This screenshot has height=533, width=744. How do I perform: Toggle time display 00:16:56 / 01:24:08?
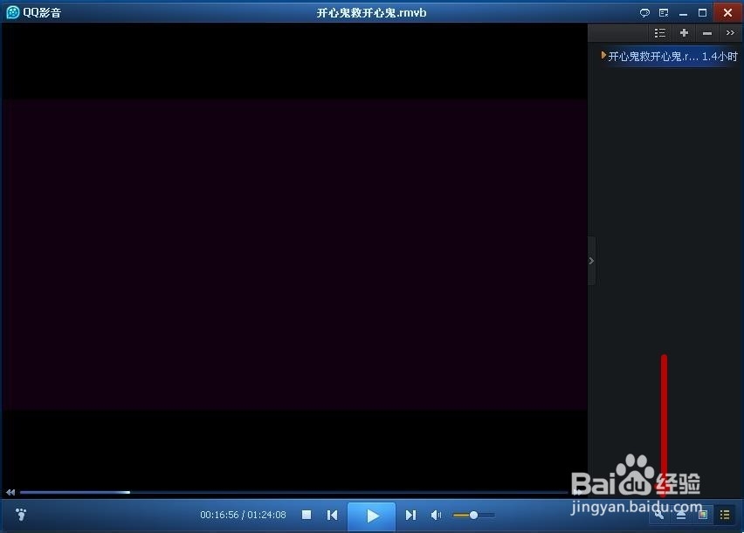click(x=243, y=515)
